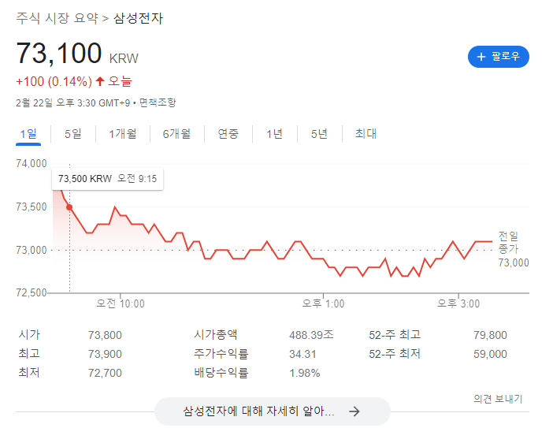553x428 pixels.
Task: Select the 5년 range tab
Action: [x=319, y=134]
